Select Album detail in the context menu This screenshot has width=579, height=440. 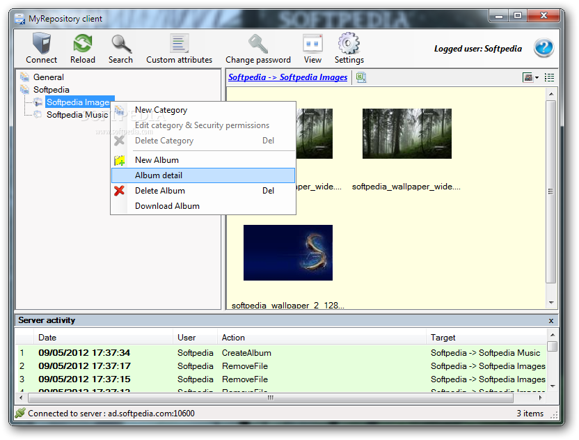point(203,175)
